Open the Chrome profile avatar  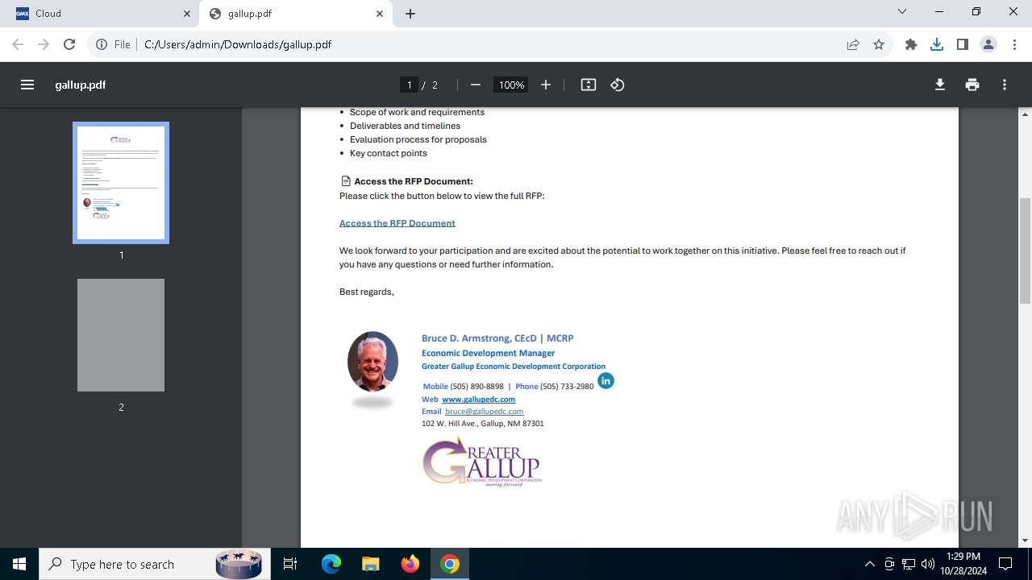tap(988, 44)
